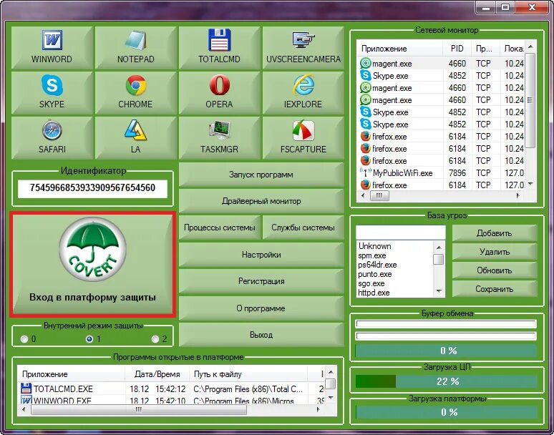This screenshot has width=554, height=435.
Task: Click network monitor scroll down arrow
Action: click(x=530, y=184)
